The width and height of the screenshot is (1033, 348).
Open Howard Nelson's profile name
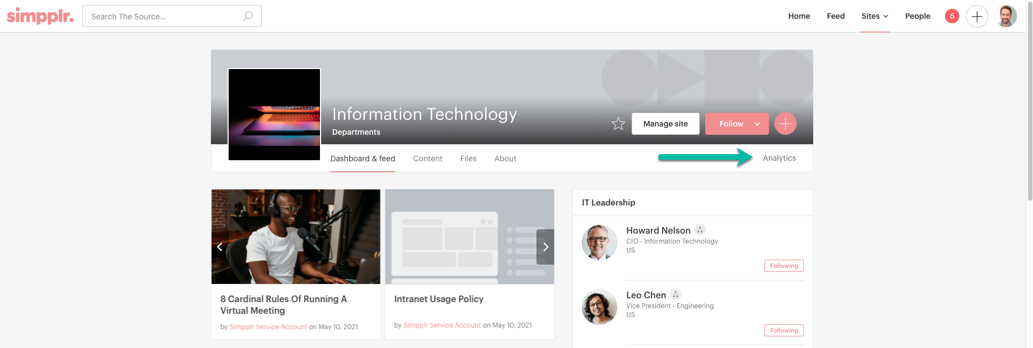coord(658,230)
